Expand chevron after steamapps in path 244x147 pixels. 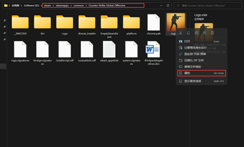tap(71, 5)
